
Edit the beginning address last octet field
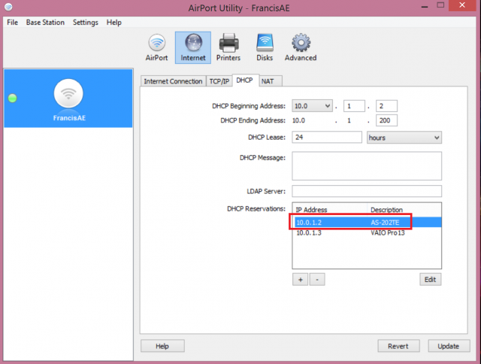(386, 106)
